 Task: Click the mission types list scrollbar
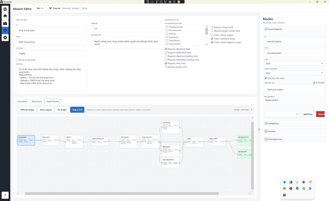click(x=207, y=31)
